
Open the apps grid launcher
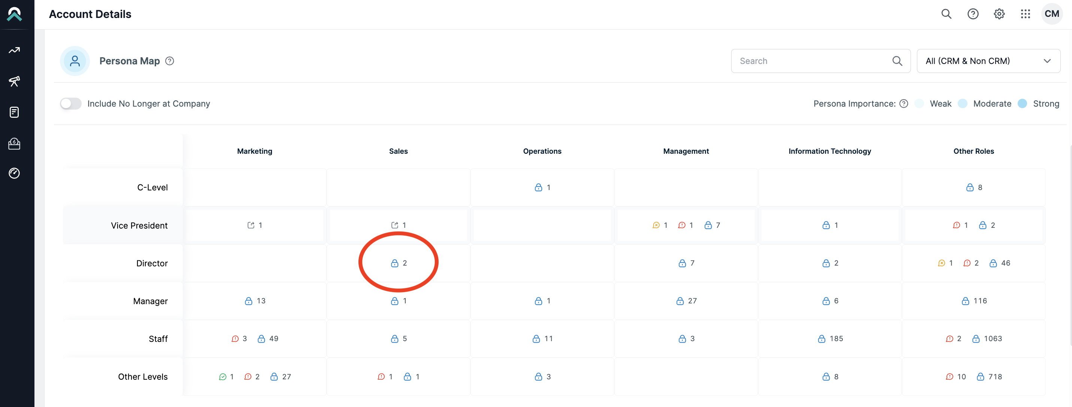tap(1026, 14)
